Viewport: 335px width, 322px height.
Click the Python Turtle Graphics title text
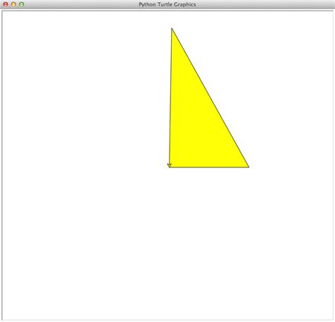(x=167, y=4)
